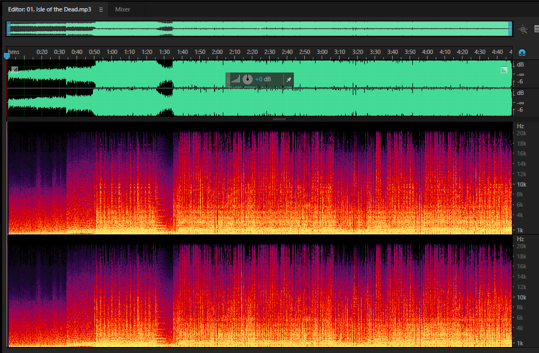The width and height of the screenshot is (539, 353).
Task: Grab the HUD gripper handle
Action: point(228,80)
